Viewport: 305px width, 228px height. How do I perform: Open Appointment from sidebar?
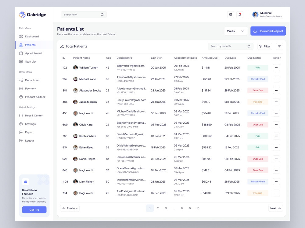click(x=30, y=53)
